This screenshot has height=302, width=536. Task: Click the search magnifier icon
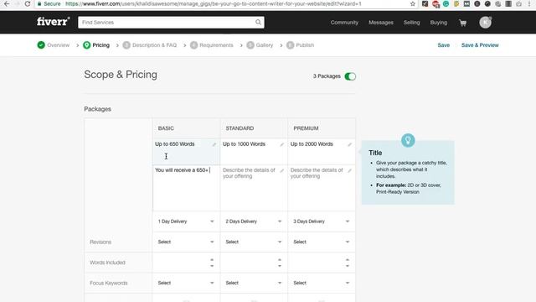[x=259, y=23]
